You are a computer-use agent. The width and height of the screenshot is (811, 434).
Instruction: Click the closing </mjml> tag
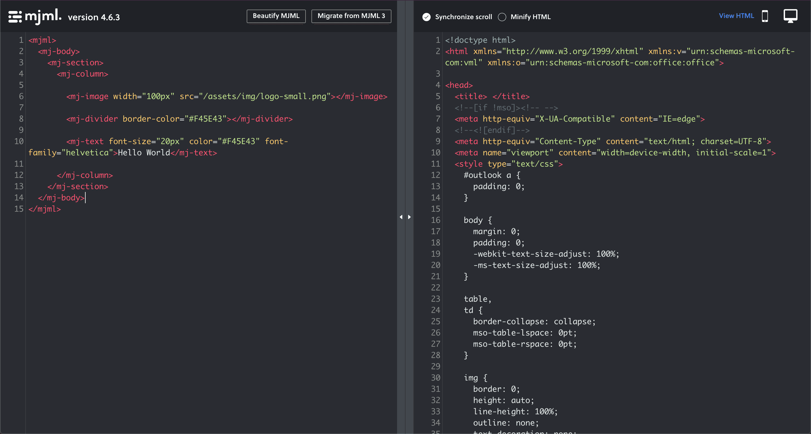click(45, 209)
